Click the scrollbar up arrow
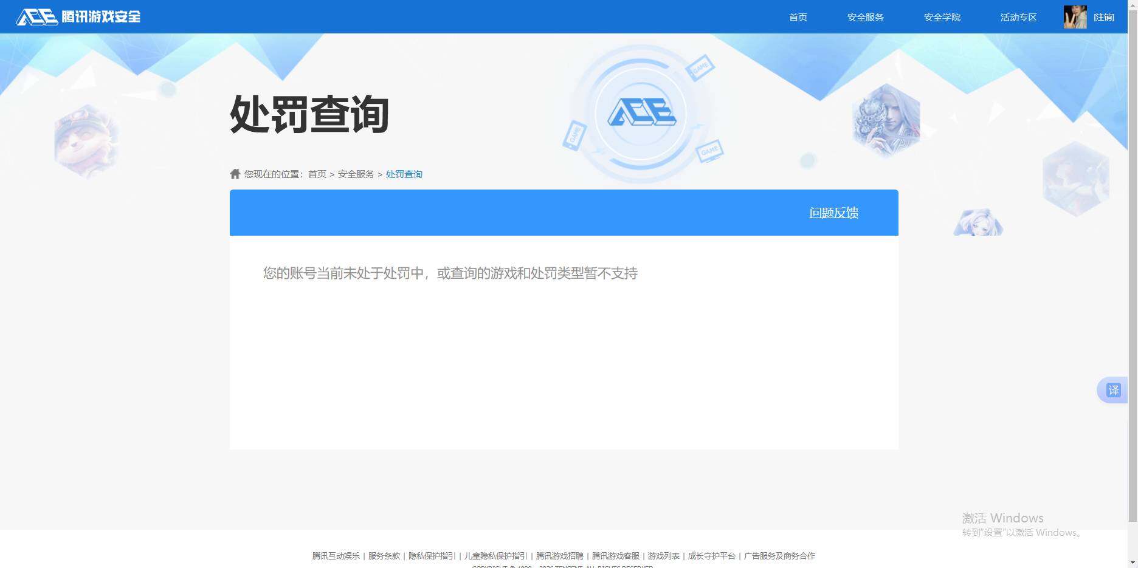The width and height of the screenshot is (1138, 568). click(x=1133, y=5)
